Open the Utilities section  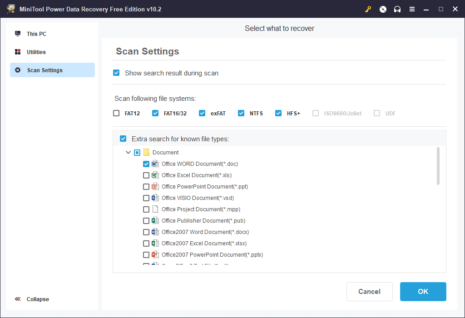point(53,52)
